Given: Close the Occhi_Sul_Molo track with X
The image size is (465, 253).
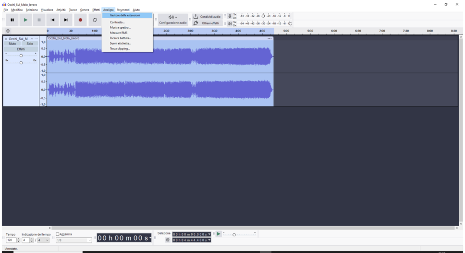Looking at the screenshot, I should point(6,39).
